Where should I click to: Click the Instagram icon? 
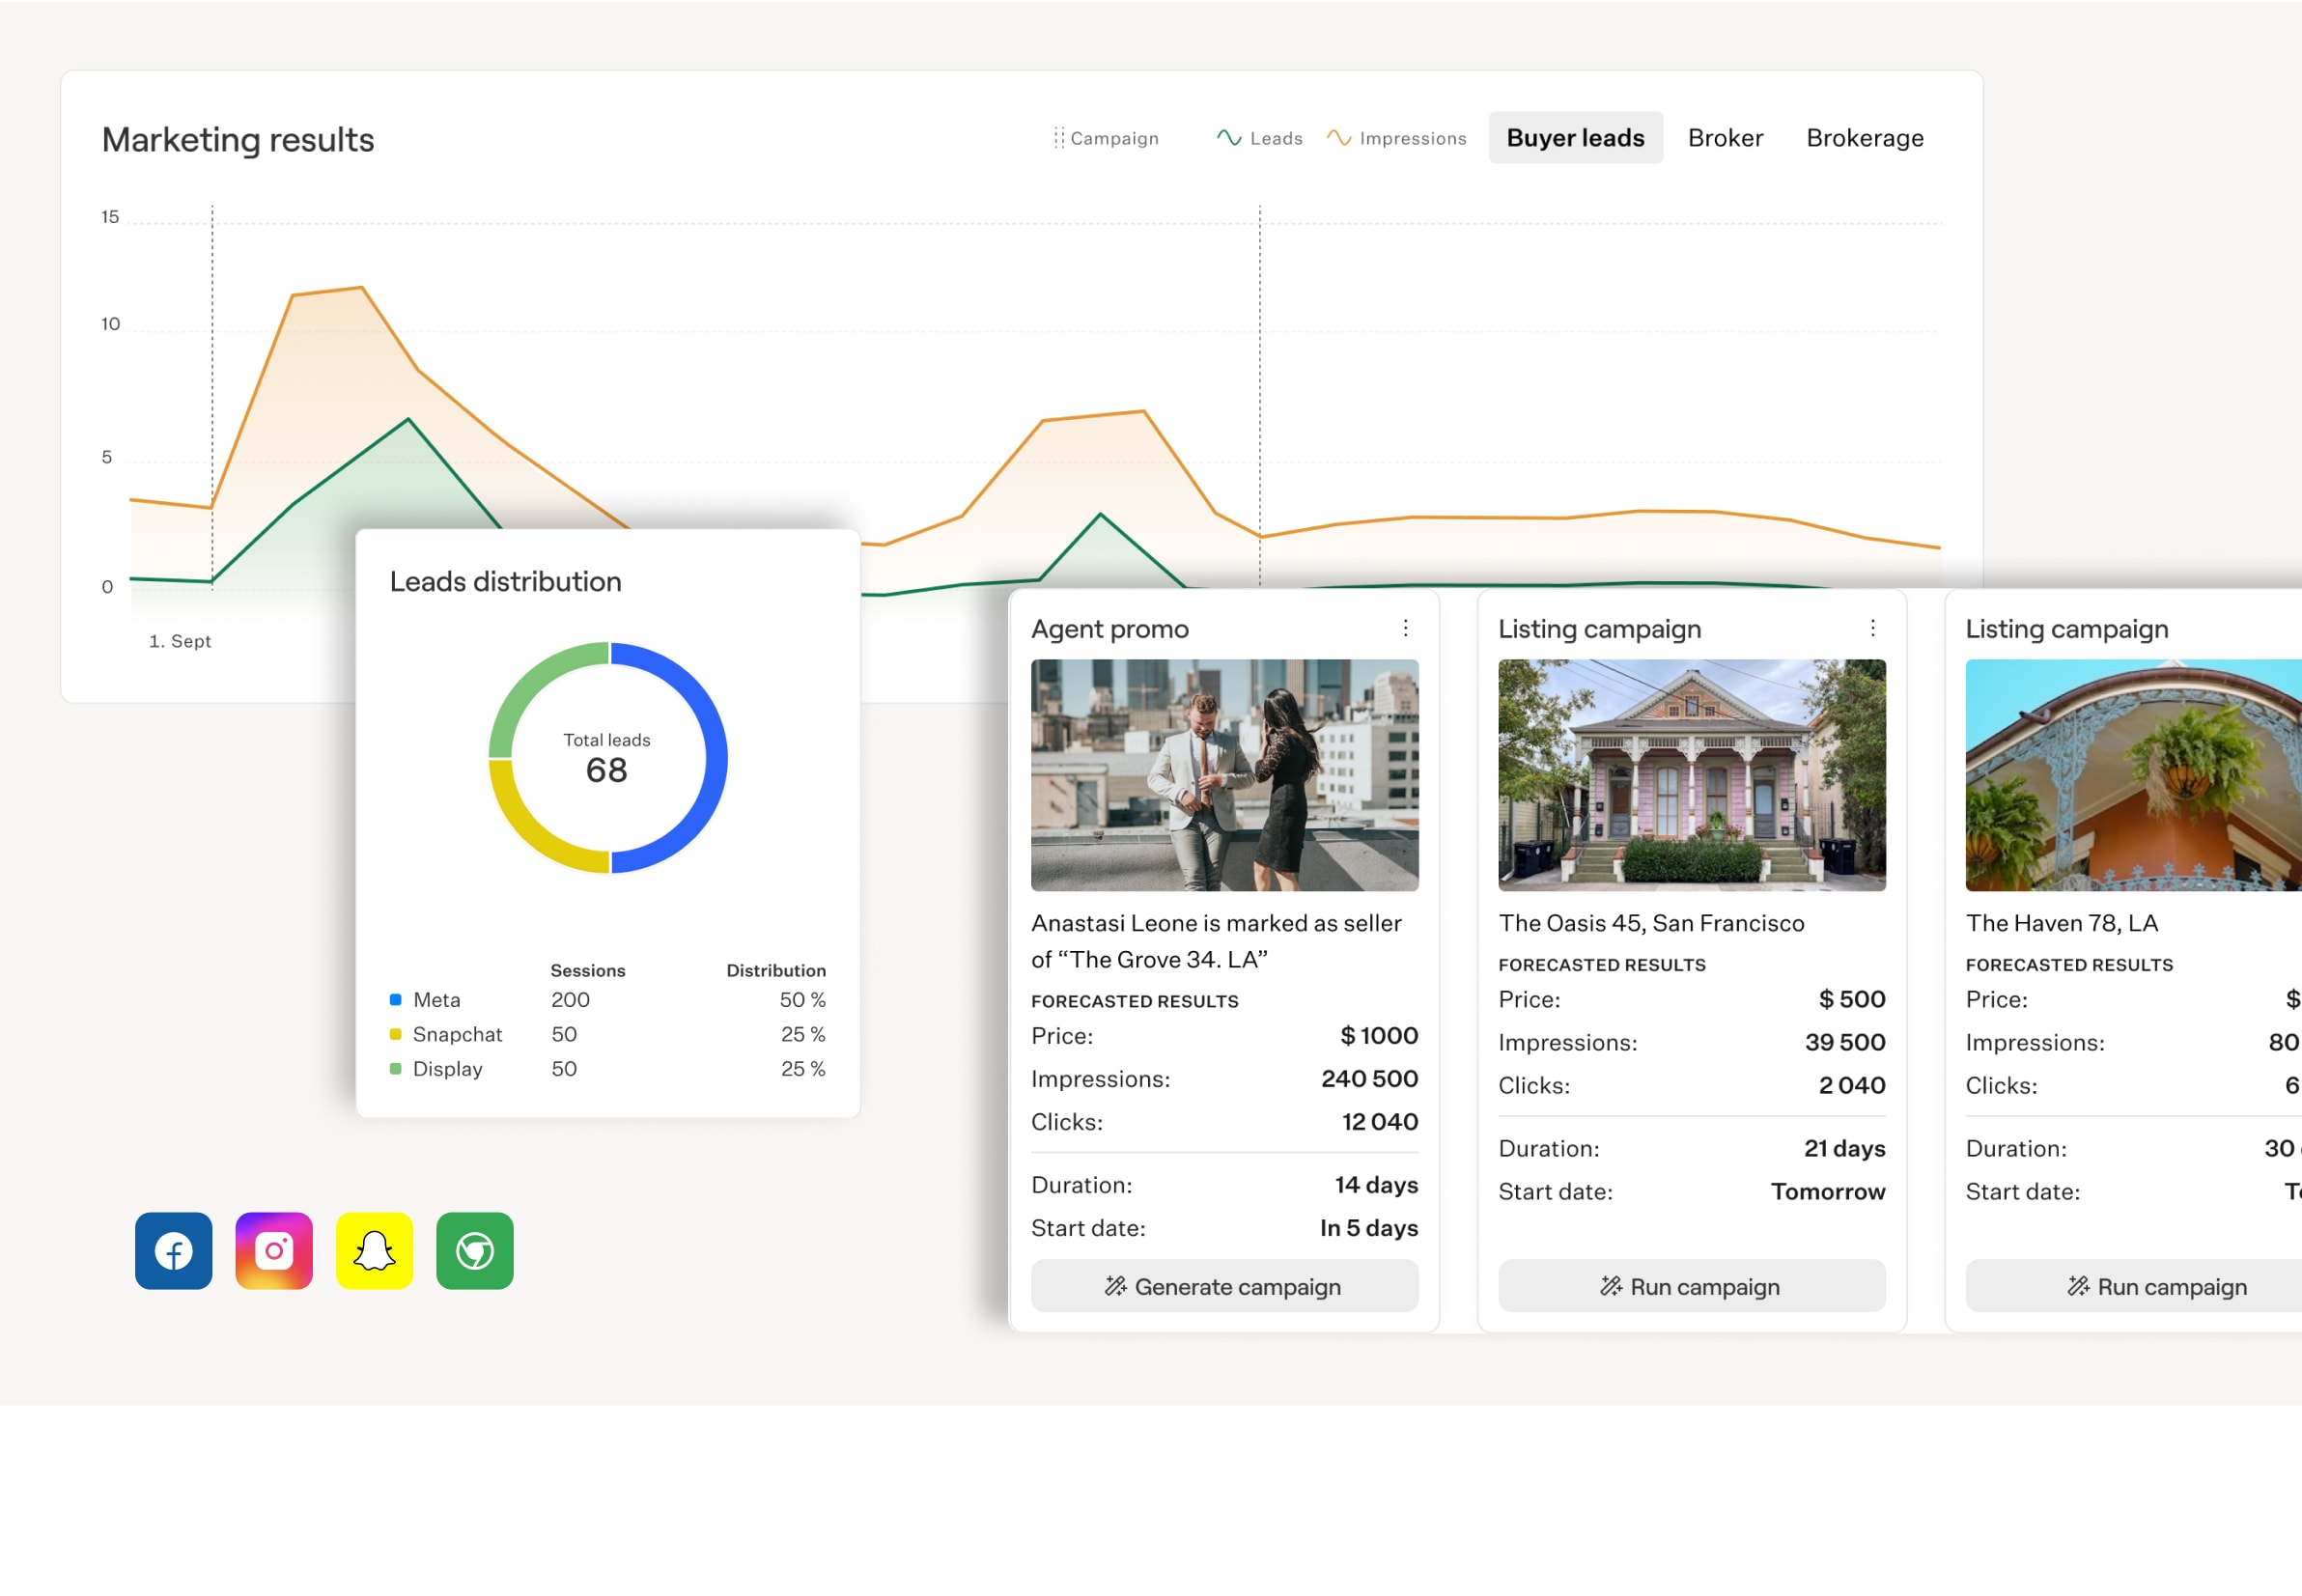click(x=274, y=1250)
